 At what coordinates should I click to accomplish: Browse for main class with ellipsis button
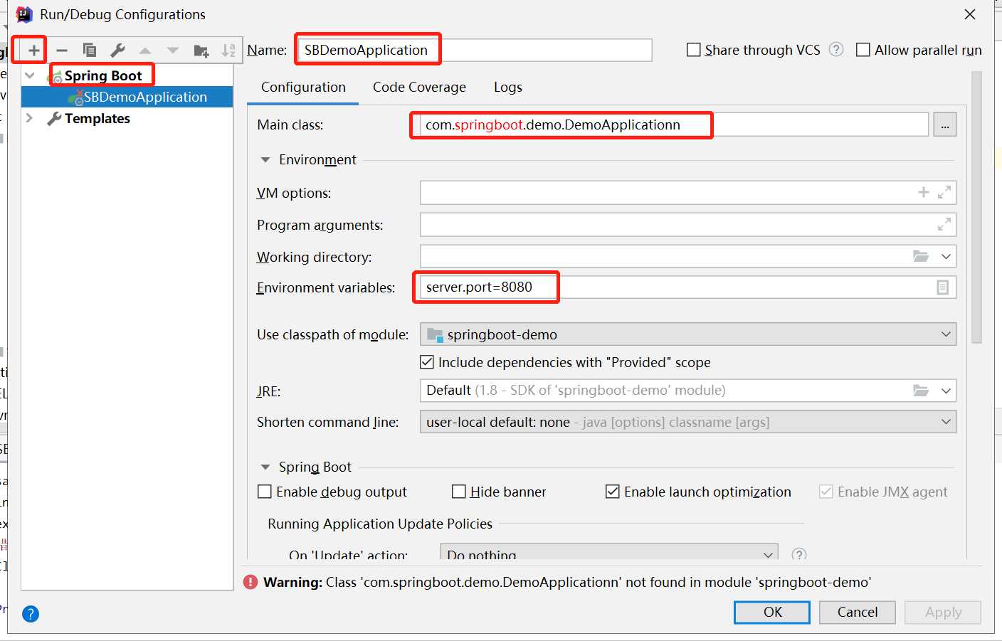945,125
